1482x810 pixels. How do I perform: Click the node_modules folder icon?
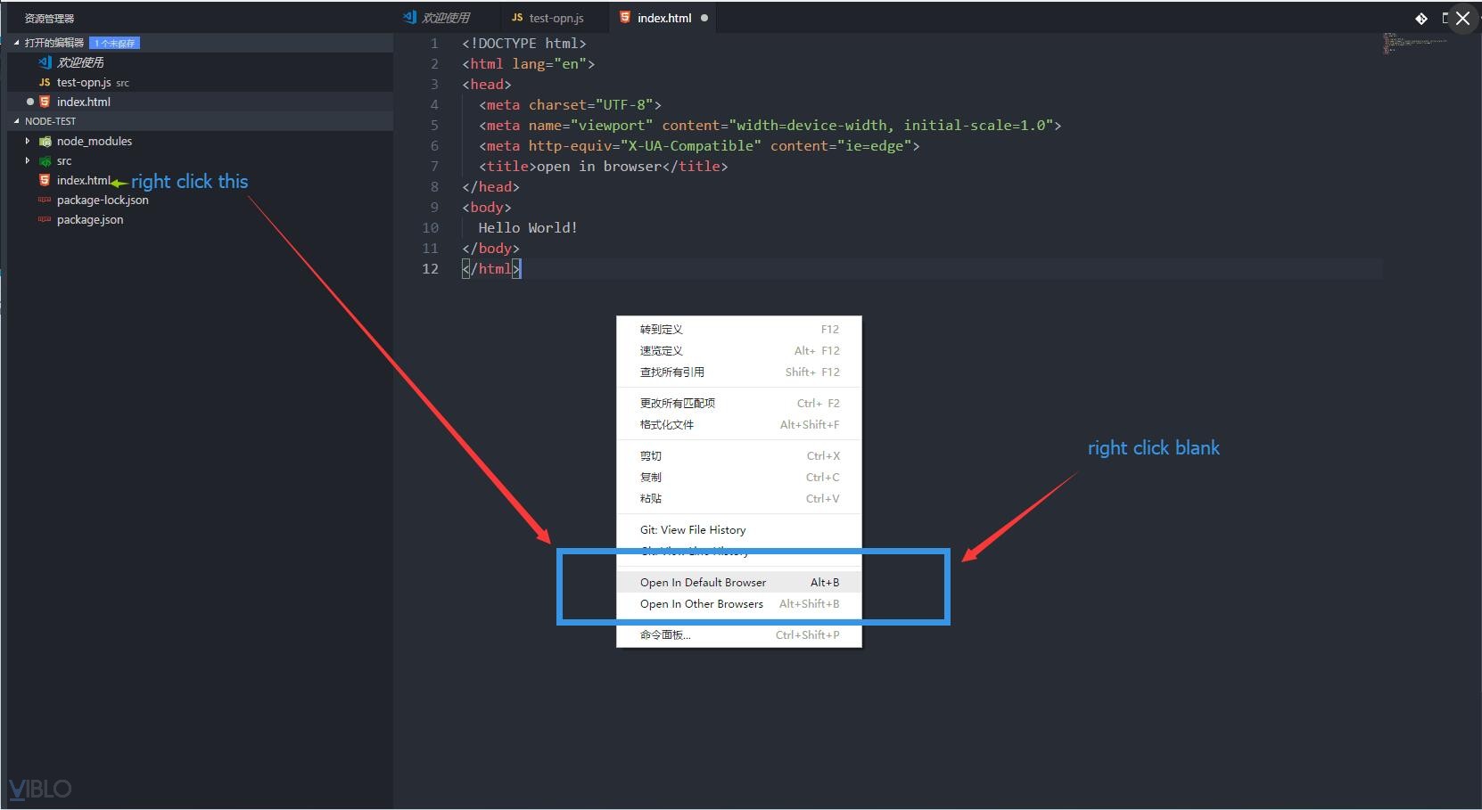[45, 141]
